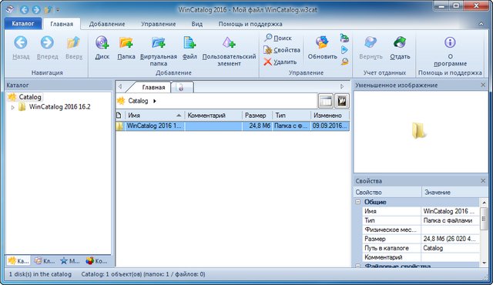Collapse the Общие property group
493x285 pixels.
point(357,202)
